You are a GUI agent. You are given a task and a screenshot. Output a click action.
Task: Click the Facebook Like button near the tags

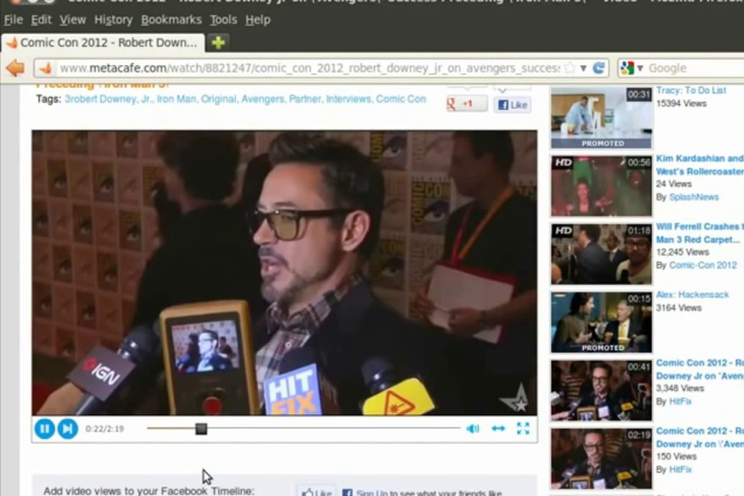point(513,105)
